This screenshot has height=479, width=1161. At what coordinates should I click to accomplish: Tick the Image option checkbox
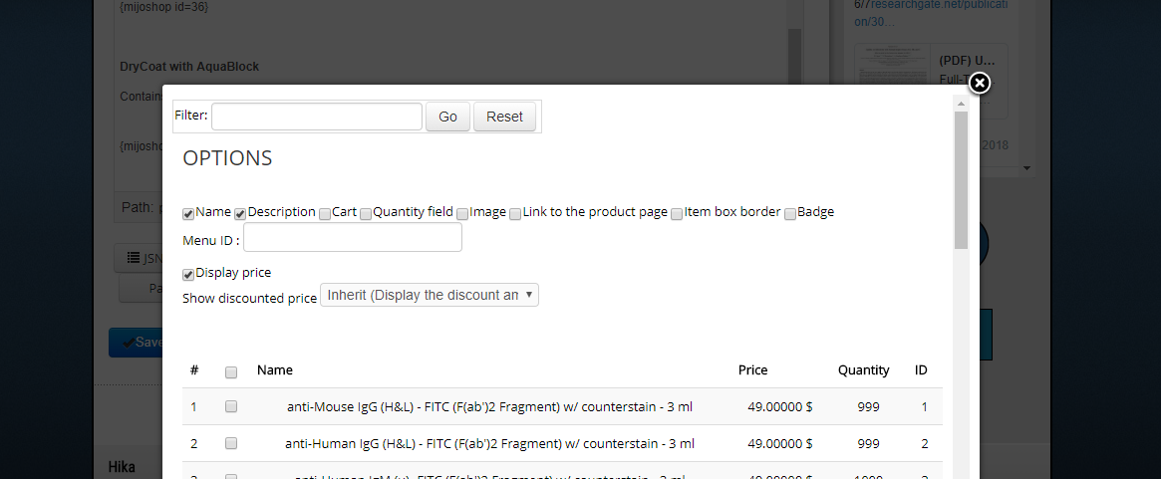click(x=462, y=213)
